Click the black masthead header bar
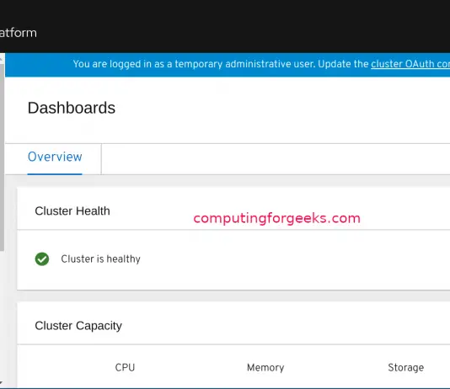Viewport: 450px width, 389px height. pyautogui.click(x=225, y=26)
